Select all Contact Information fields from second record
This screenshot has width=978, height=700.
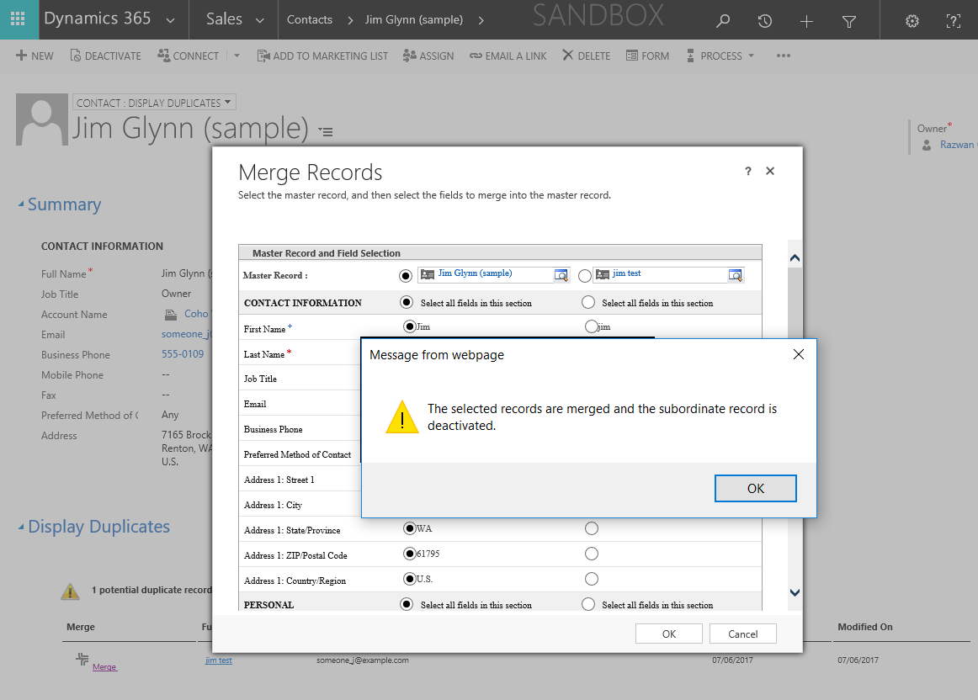point(588,302)
